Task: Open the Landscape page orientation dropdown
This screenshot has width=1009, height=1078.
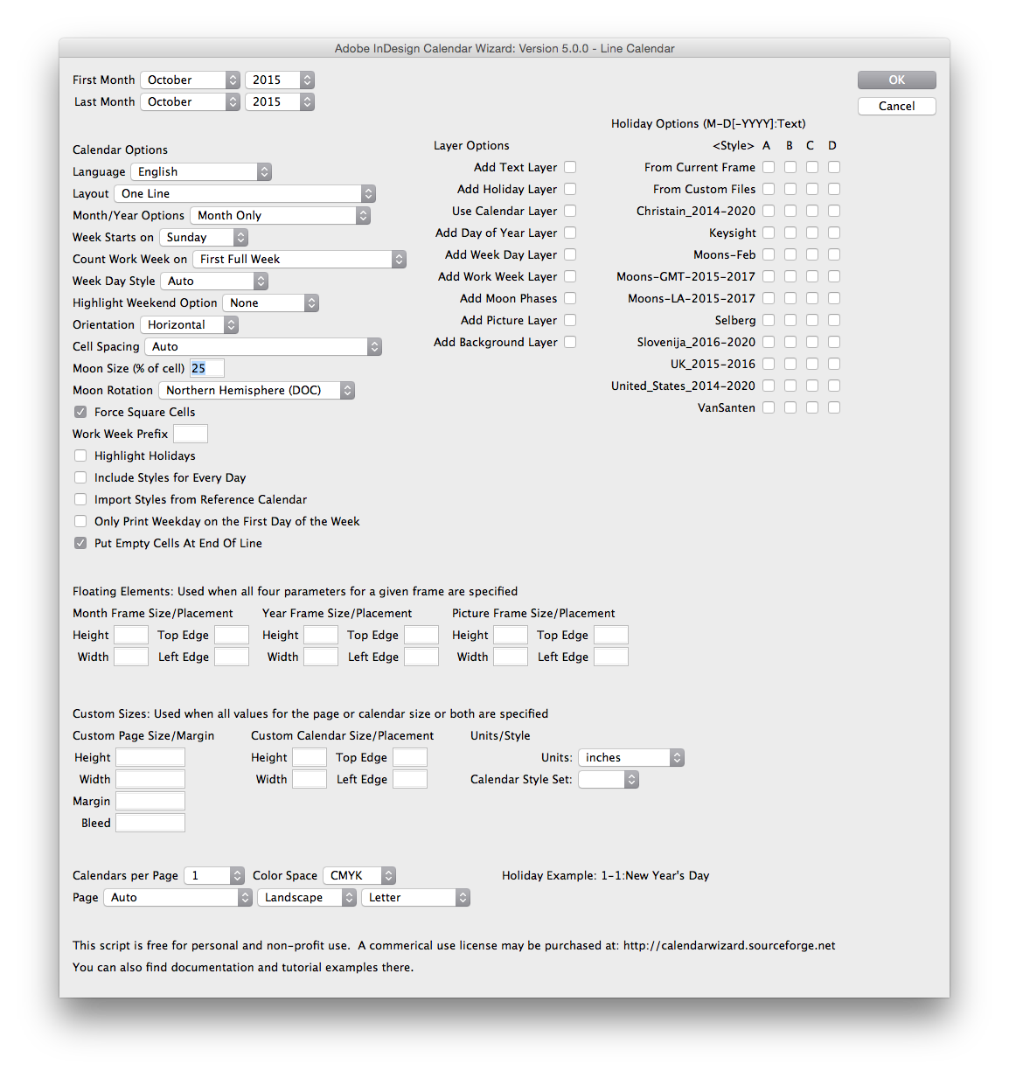Action: (307, 897)
